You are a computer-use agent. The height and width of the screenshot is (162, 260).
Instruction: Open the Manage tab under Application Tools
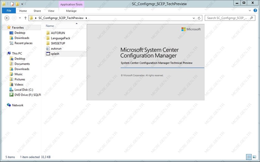pyautogui.click(x=71, y=11)
